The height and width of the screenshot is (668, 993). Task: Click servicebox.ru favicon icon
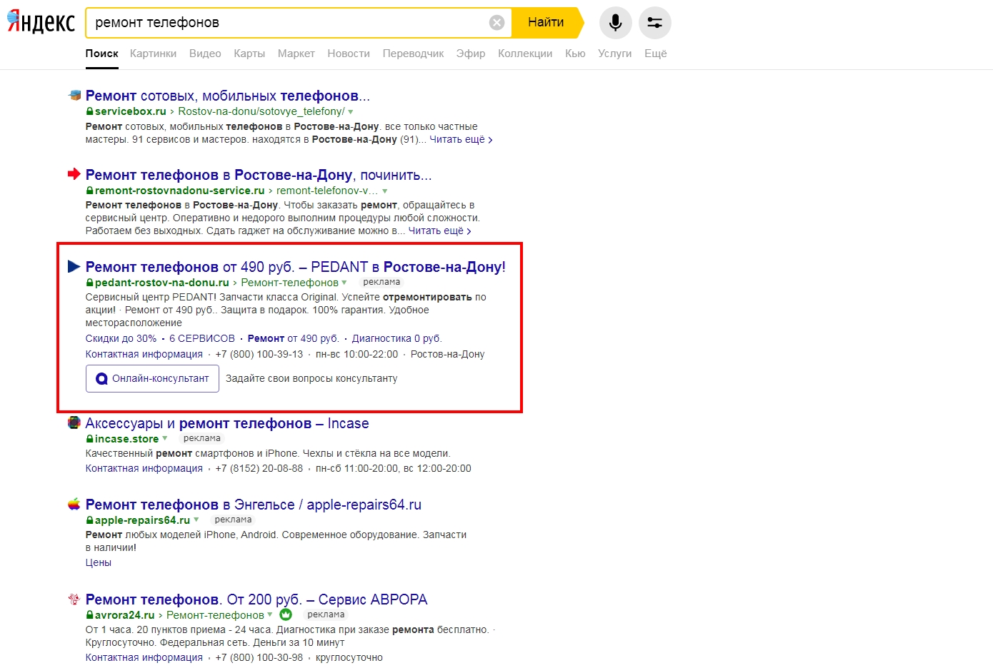(74, 95)
